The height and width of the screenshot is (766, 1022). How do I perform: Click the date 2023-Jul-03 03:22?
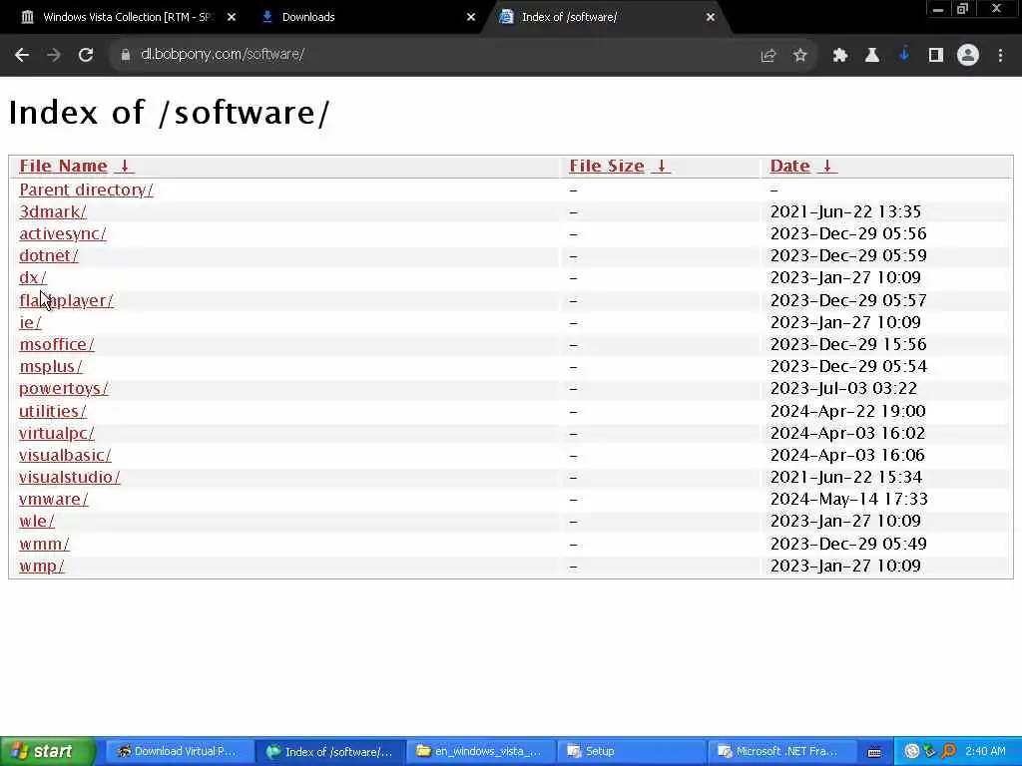point(843,389)
